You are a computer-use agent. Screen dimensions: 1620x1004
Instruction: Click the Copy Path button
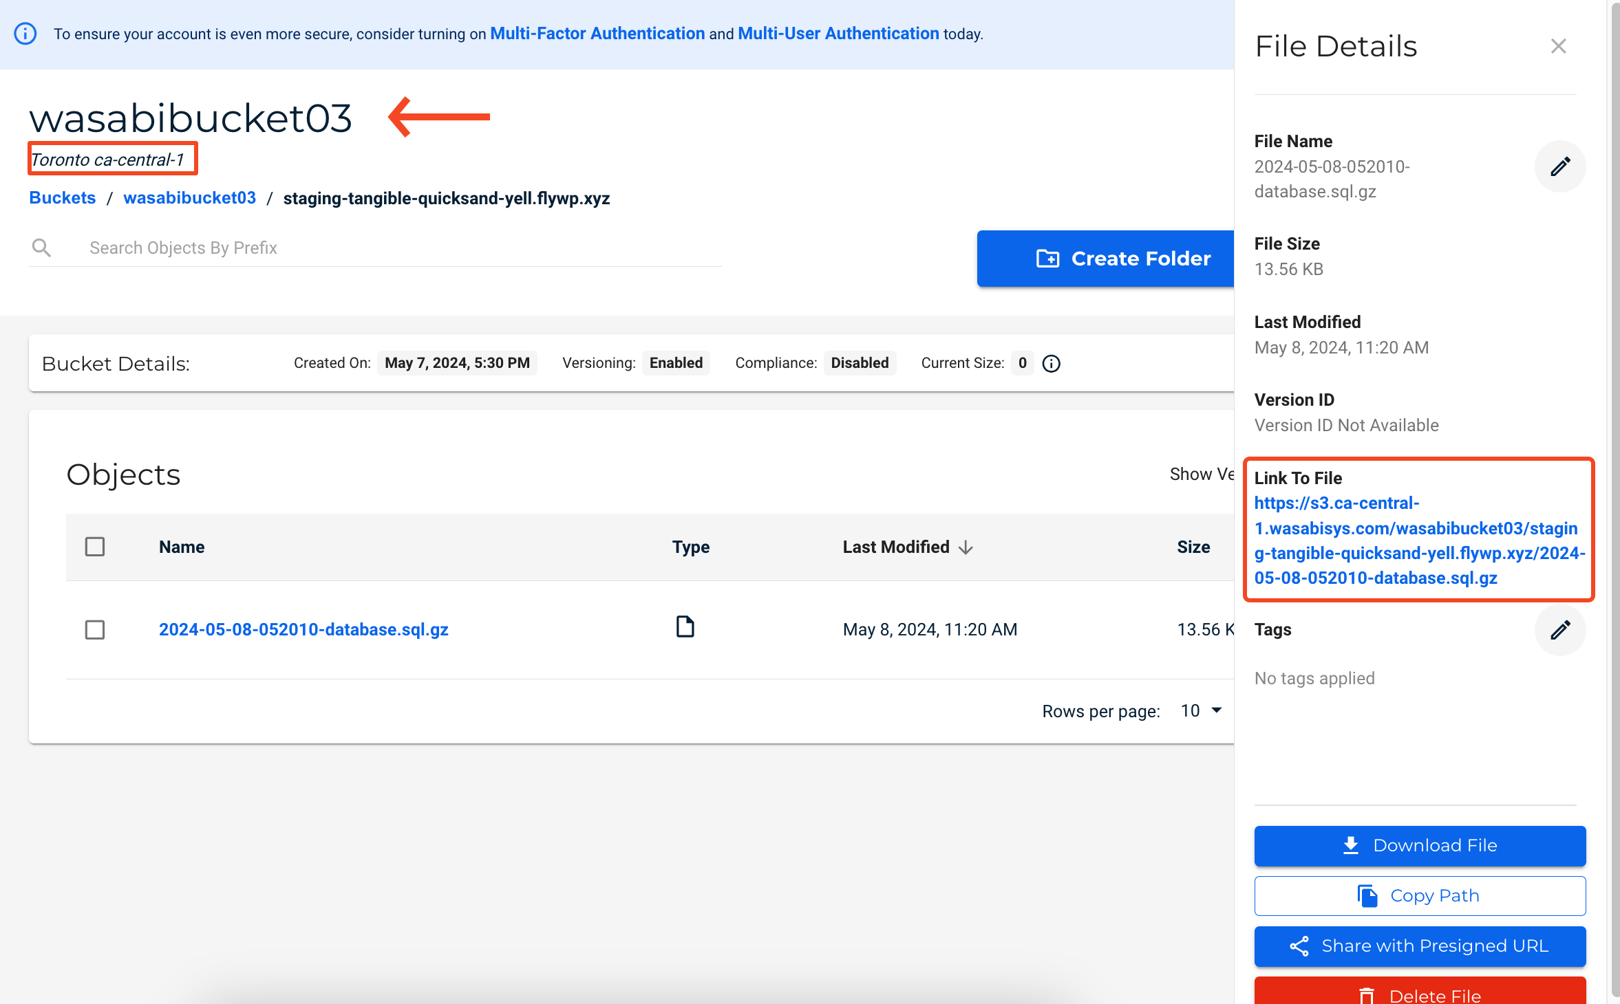[x=1420, y=895]
